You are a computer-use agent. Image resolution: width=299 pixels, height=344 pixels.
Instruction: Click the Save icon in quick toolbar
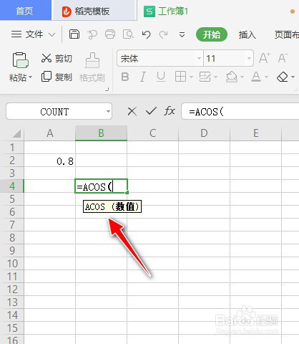tap(74, 34)
